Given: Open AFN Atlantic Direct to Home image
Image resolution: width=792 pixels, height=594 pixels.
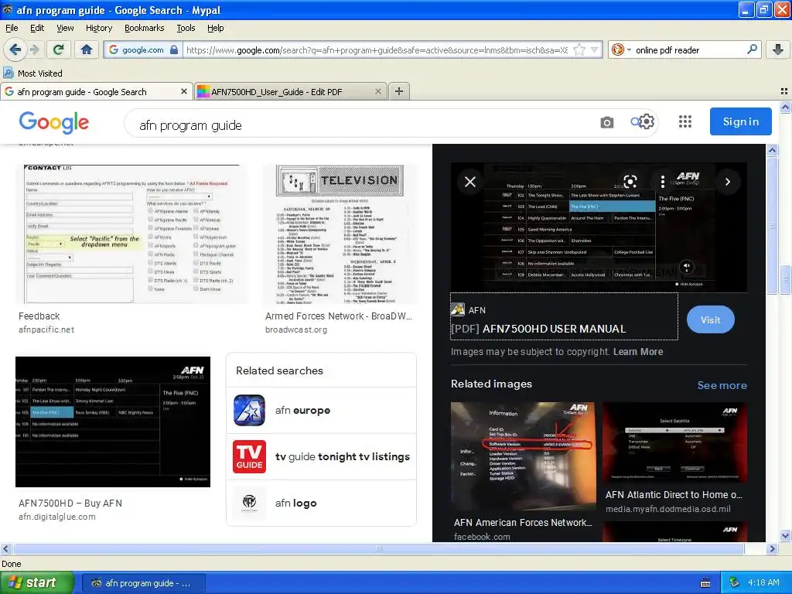Looking at the screenshot, I should (x=674, y=442).
